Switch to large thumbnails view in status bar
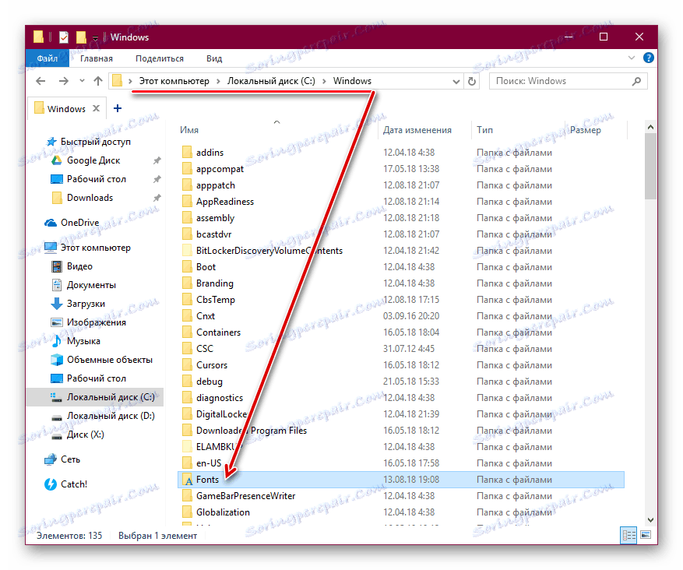This screenshot has height=570, width=683. click(x=646, y=535)
